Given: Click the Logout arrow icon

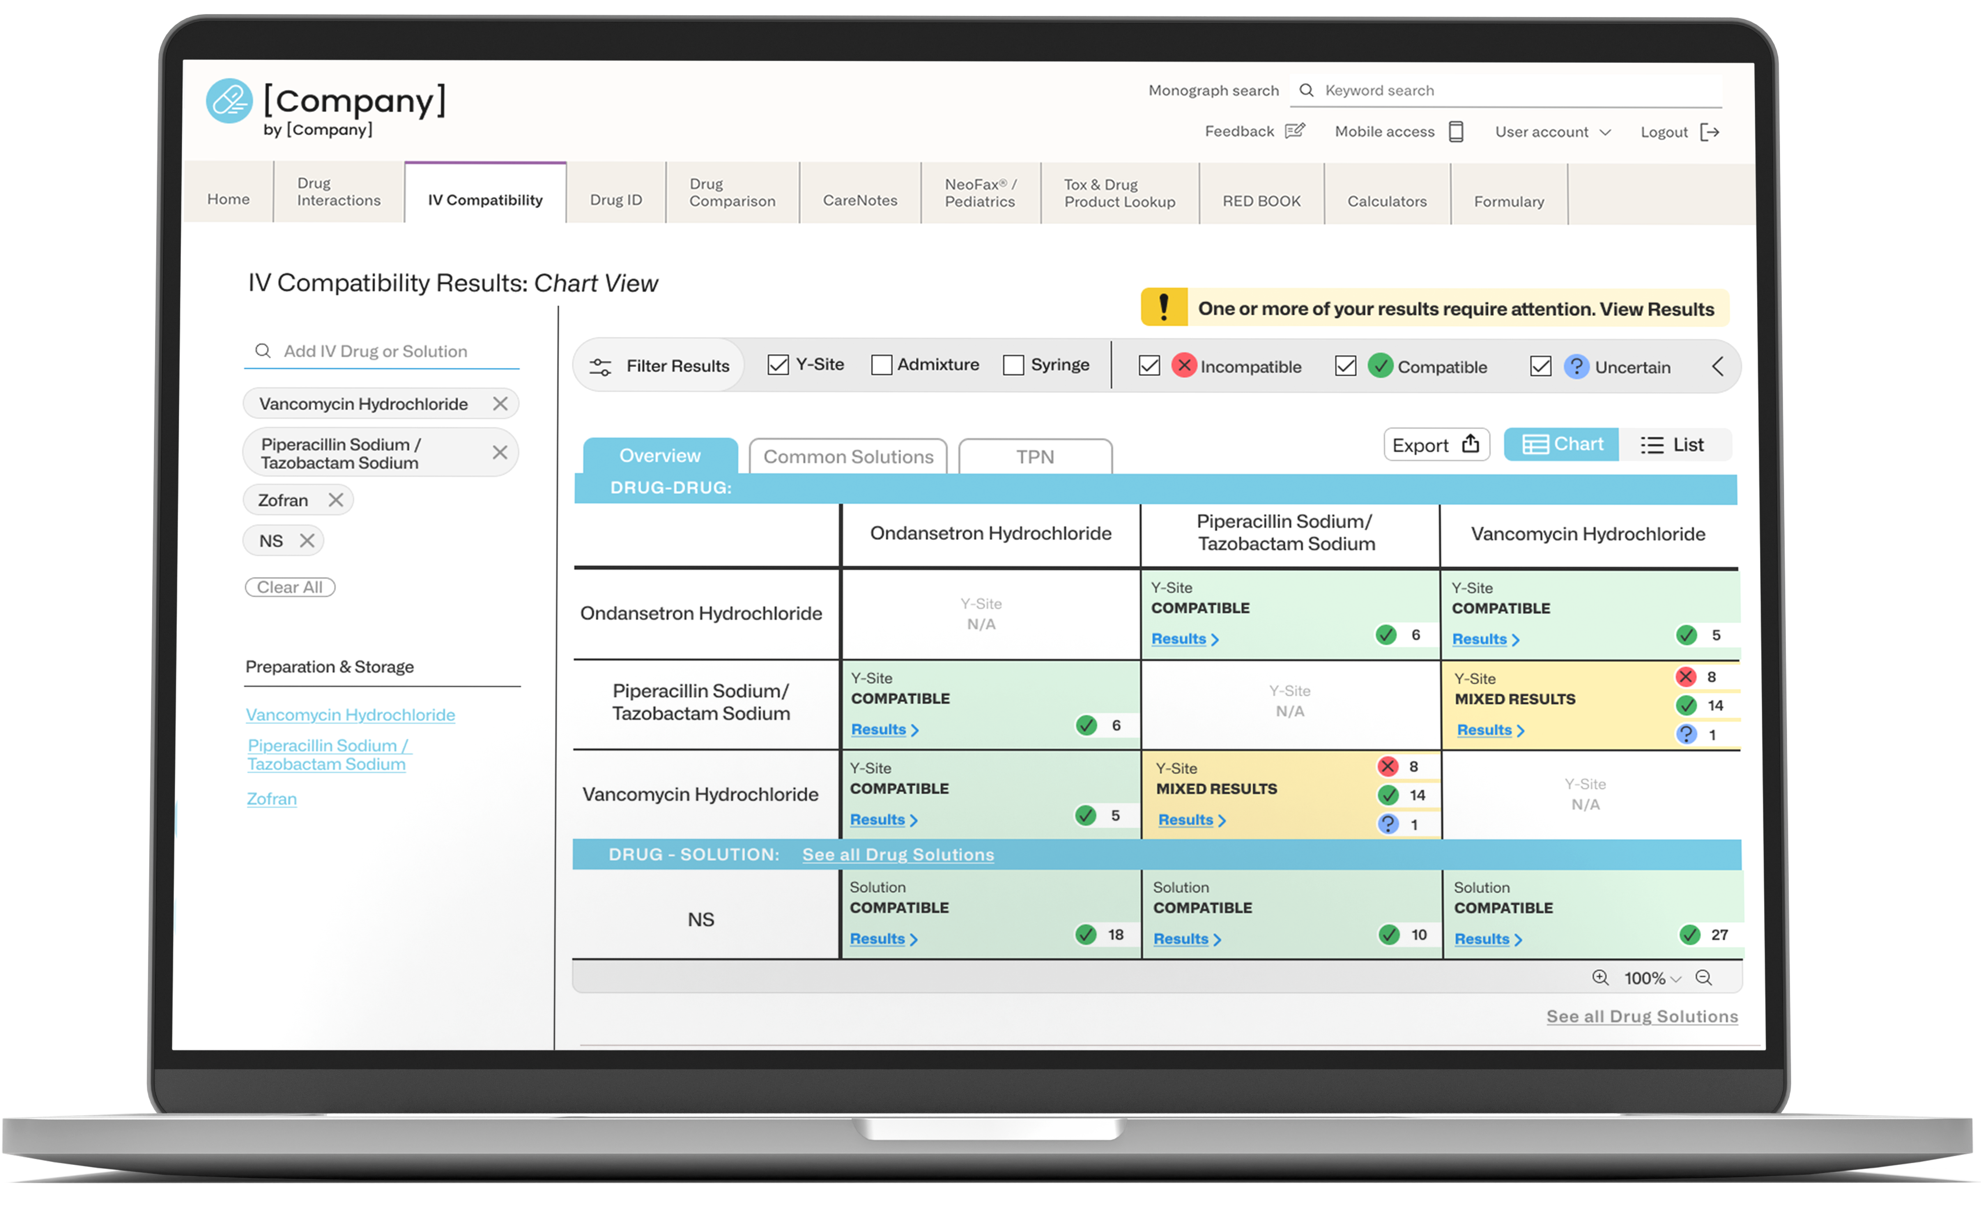Looking at the screenshot, I should (1710, 132).
